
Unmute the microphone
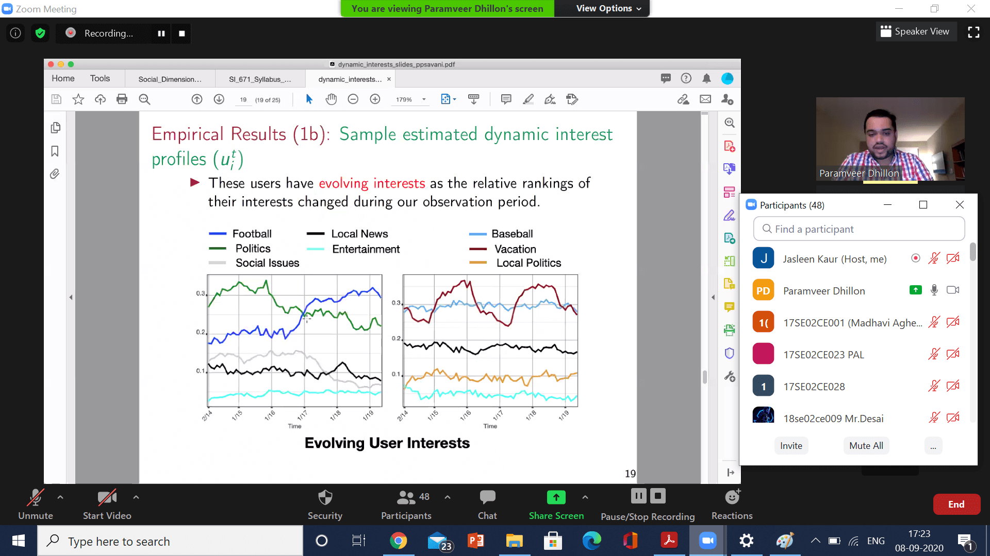pyautogui.click(x=35, y=503)
